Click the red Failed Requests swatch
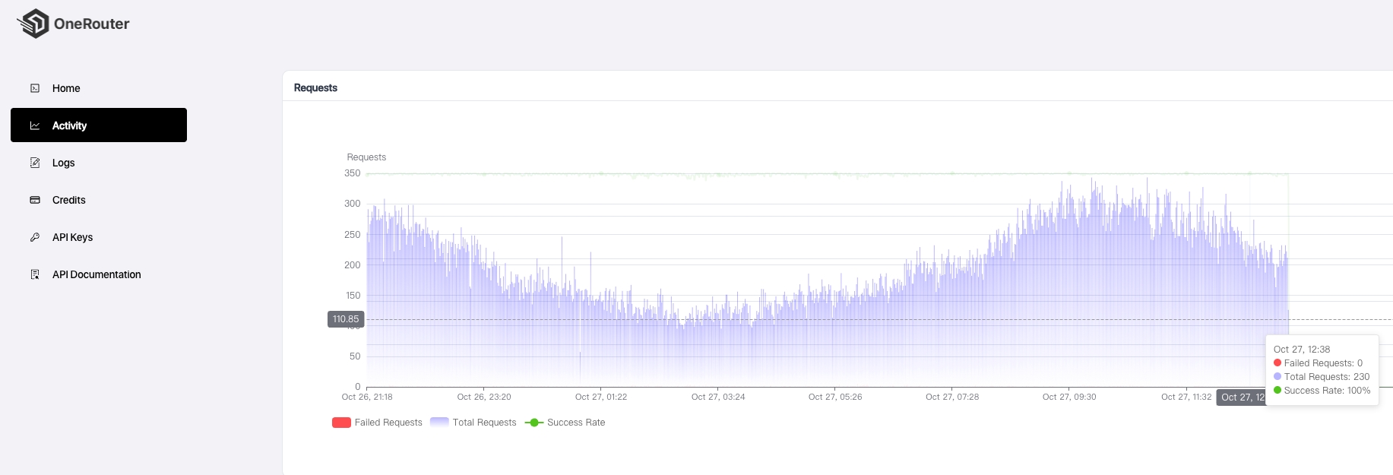The height and width of the screenshot is (475, 1393). coord(341,423)
